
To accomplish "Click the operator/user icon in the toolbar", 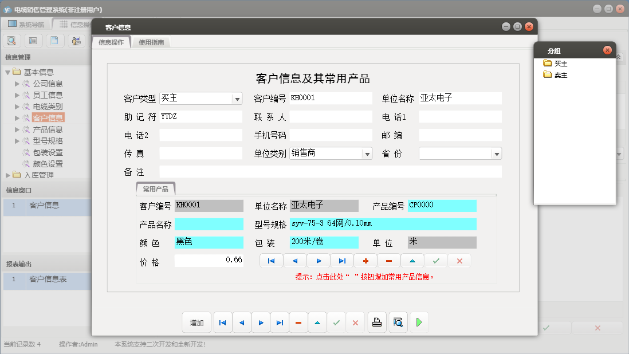I will [75, 40].
